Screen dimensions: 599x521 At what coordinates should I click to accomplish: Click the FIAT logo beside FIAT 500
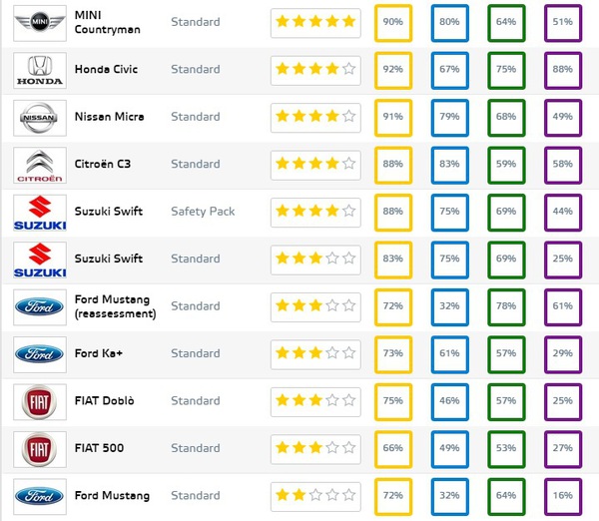click(x=40, y=449)
